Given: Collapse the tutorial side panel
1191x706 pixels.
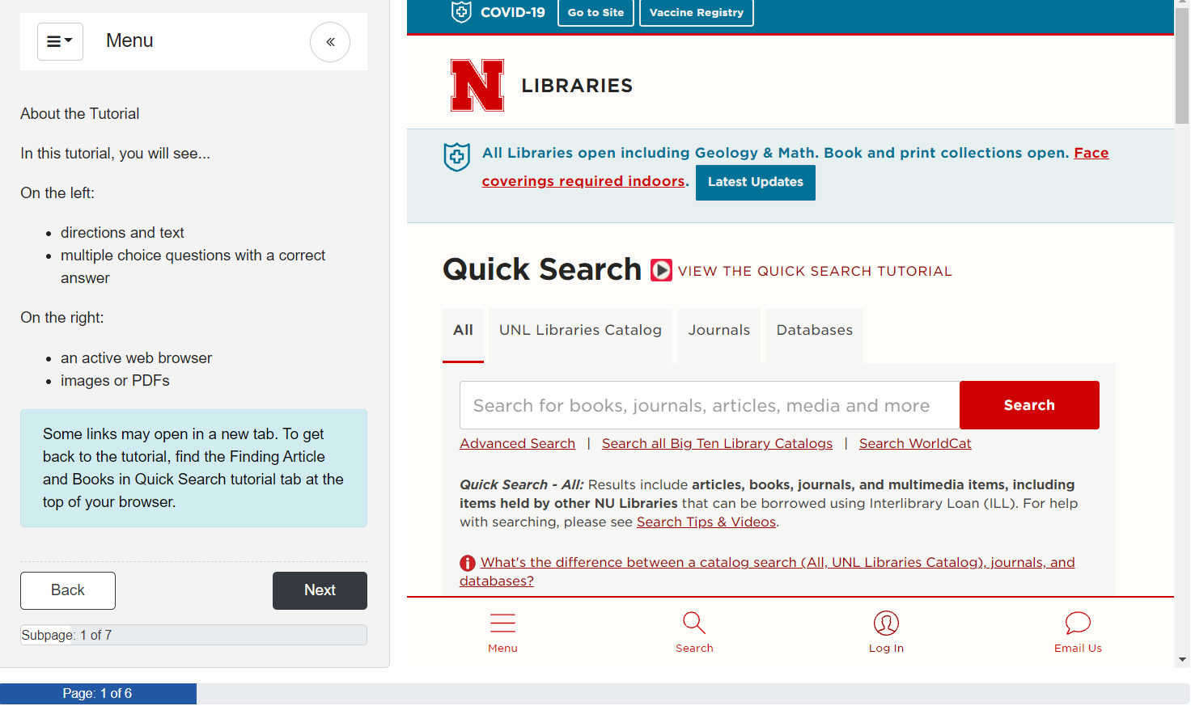Looking at the screenshot, I should point(330,42).
